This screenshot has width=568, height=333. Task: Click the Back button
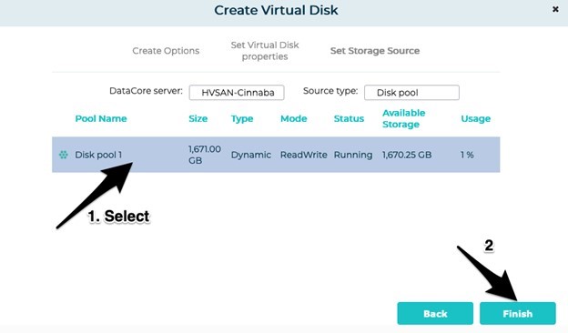click(435, 314)
